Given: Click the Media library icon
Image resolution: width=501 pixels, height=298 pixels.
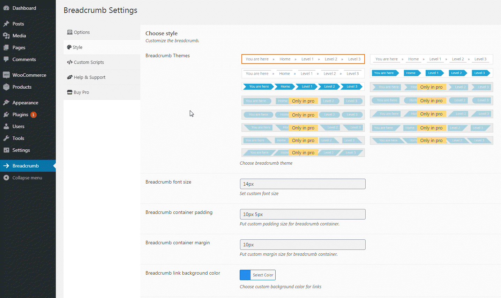Looking at the screenshot, I should tap(6, 36).
